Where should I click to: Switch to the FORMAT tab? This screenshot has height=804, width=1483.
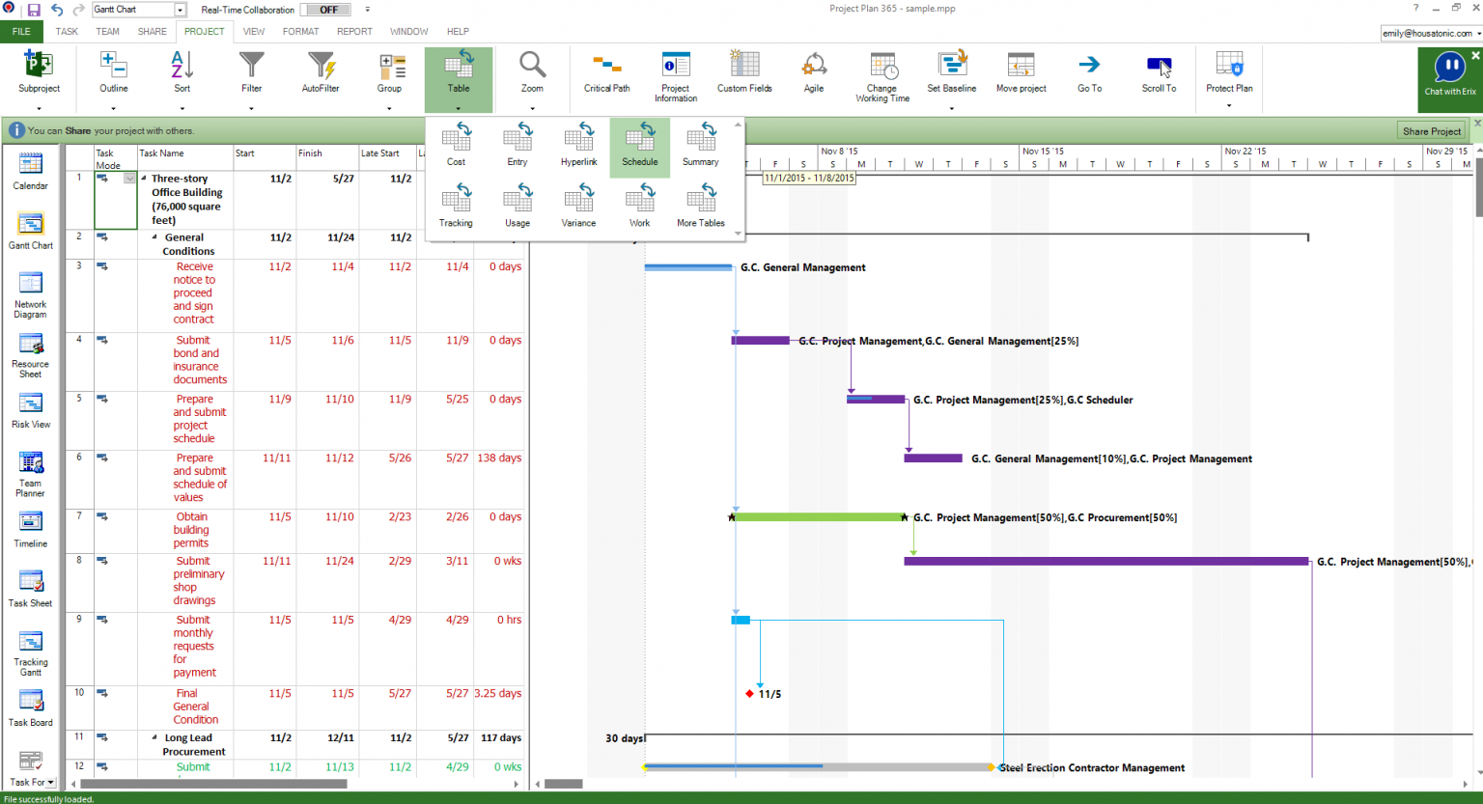[x=299, y=31]
